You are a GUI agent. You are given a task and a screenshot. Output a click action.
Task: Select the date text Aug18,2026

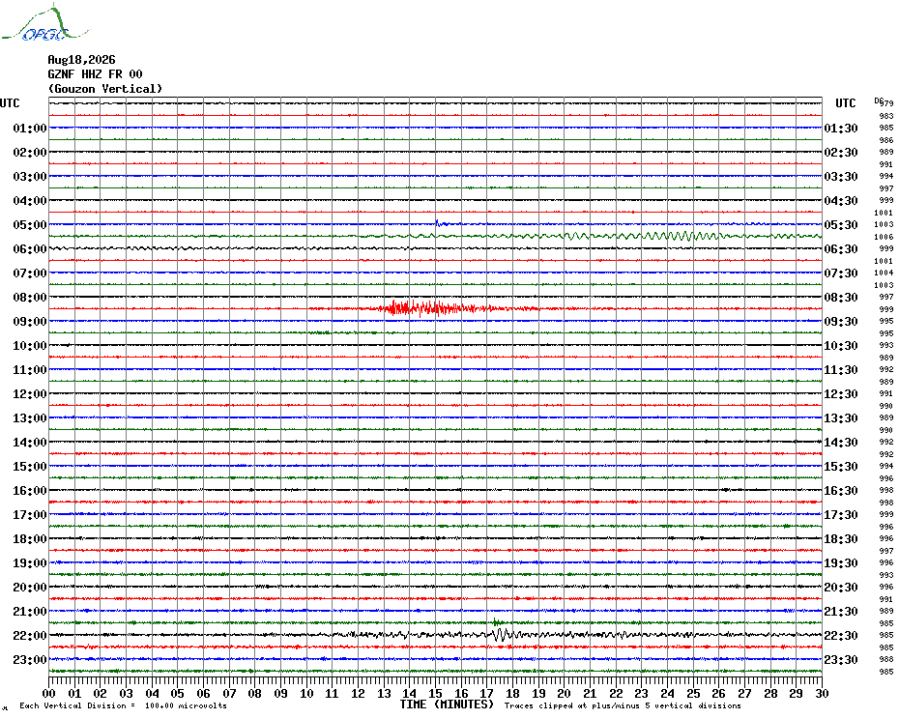coord(81,60)
